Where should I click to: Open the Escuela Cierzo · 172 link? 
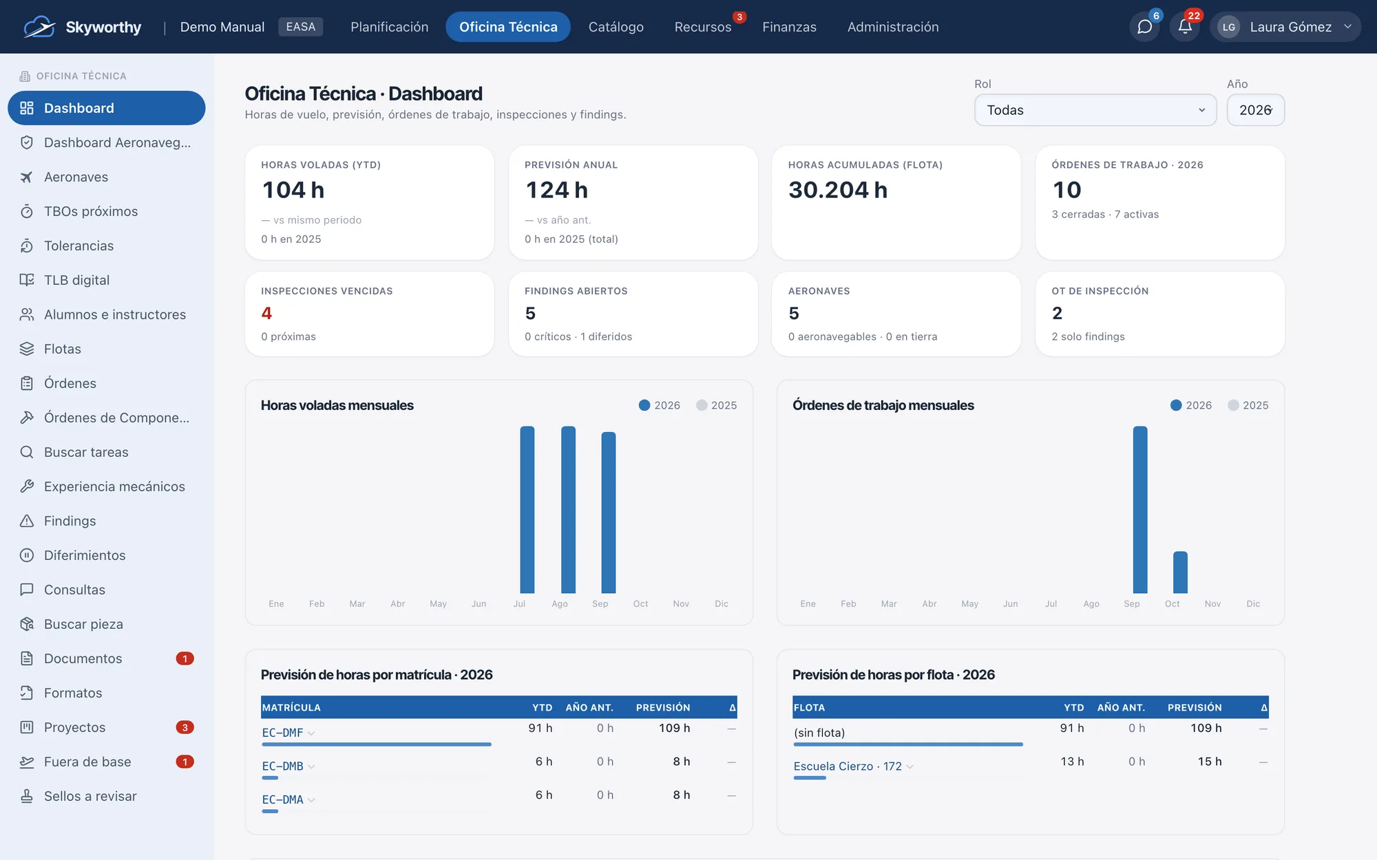848,766
